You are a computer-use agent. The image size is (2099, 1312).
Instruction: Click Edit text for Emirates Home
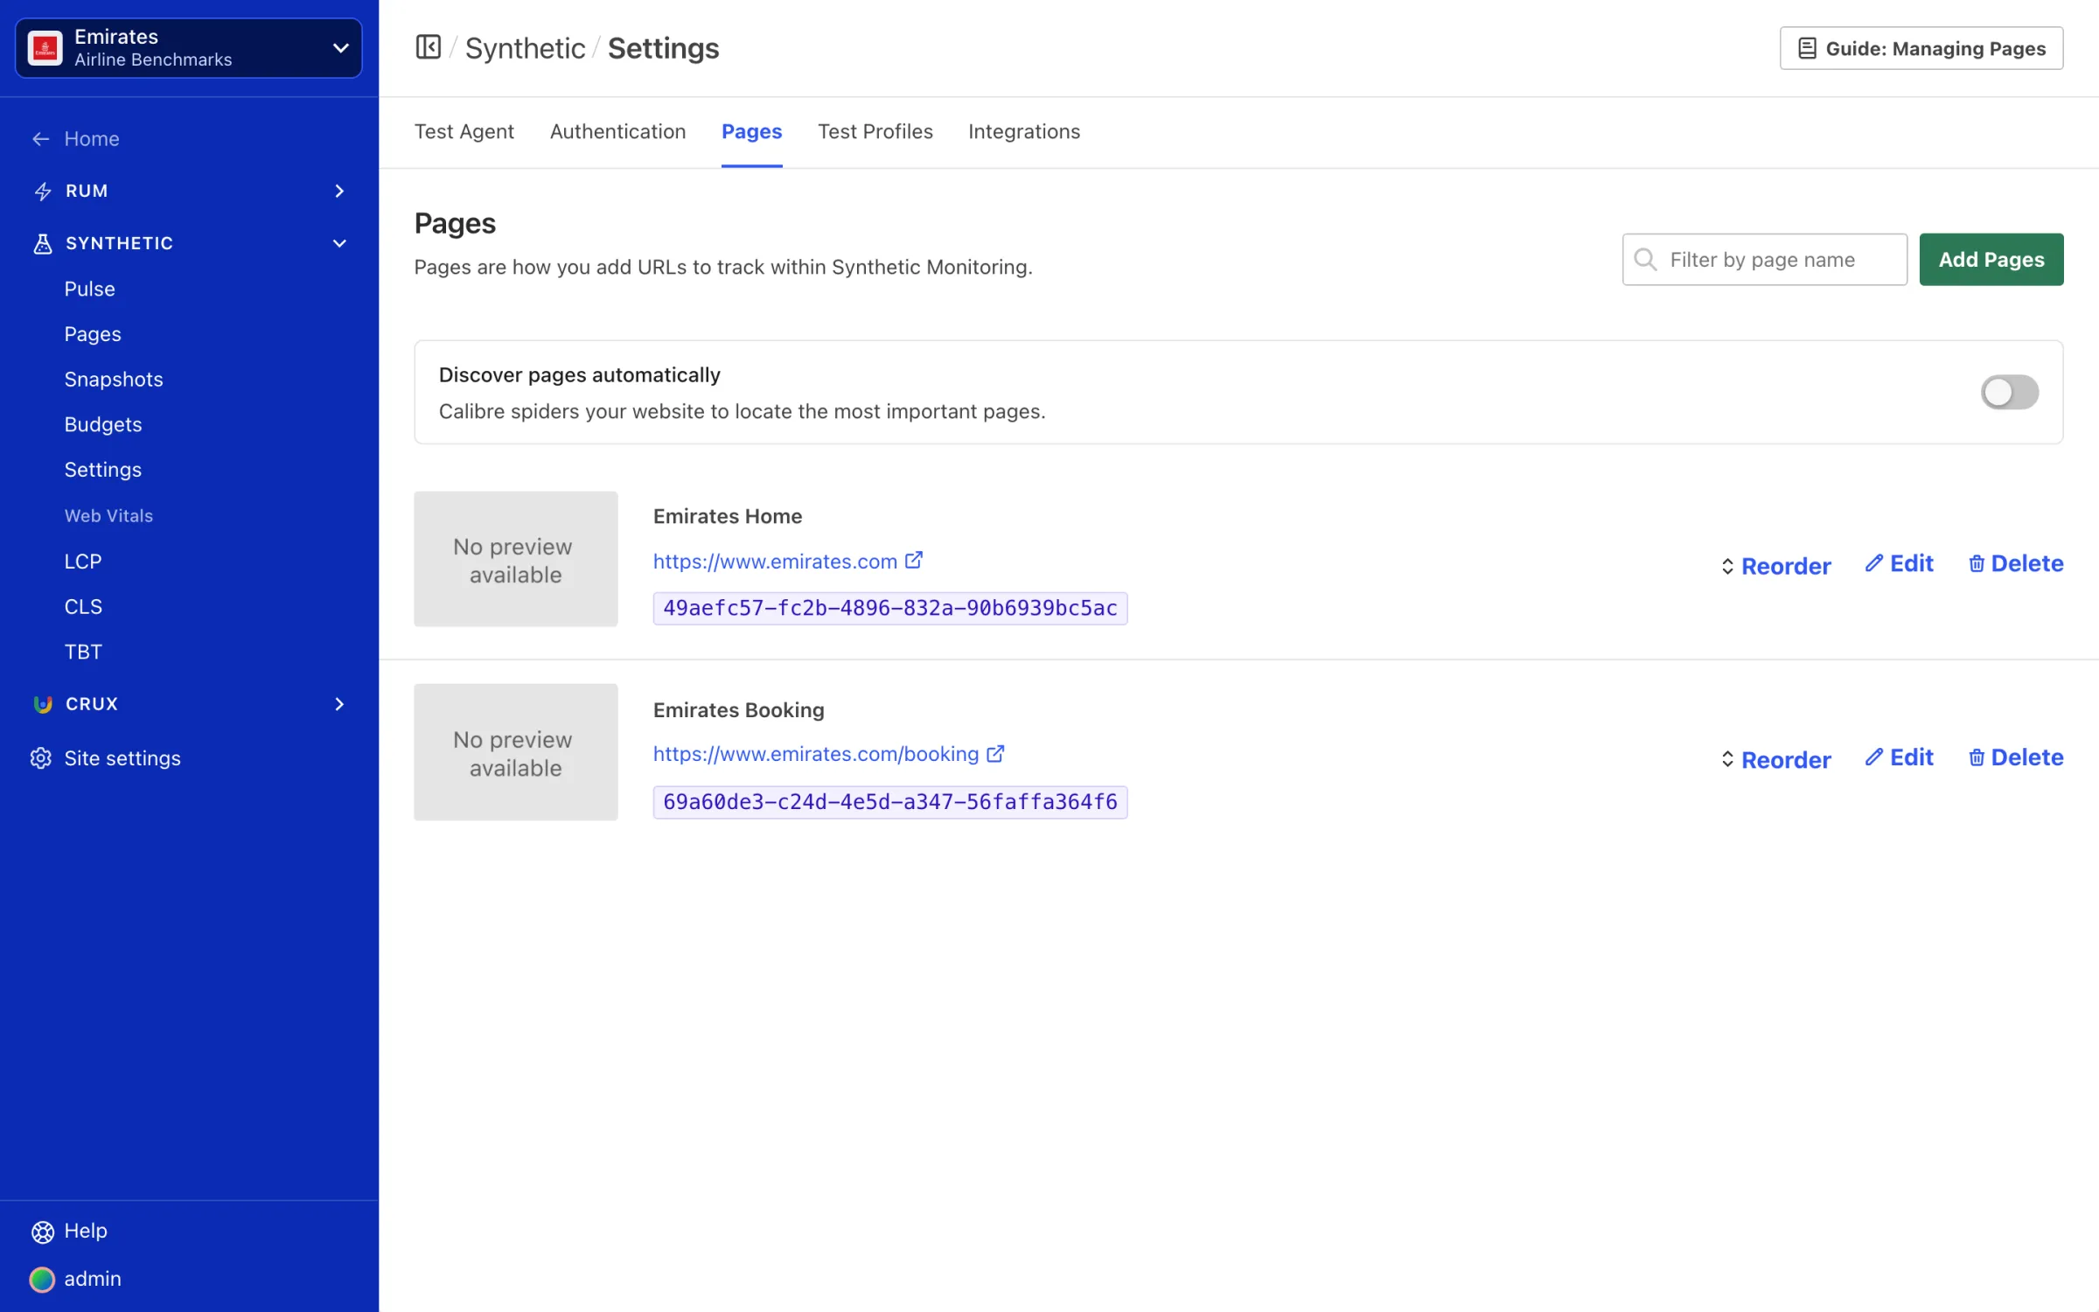[x=1911, y=563]
